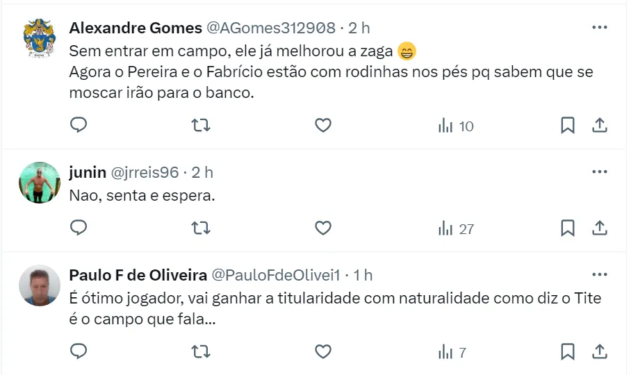Open more options menu on junin's tweet
The height and width of the screenshot is (375, 631).
click(x=599, y=172)
